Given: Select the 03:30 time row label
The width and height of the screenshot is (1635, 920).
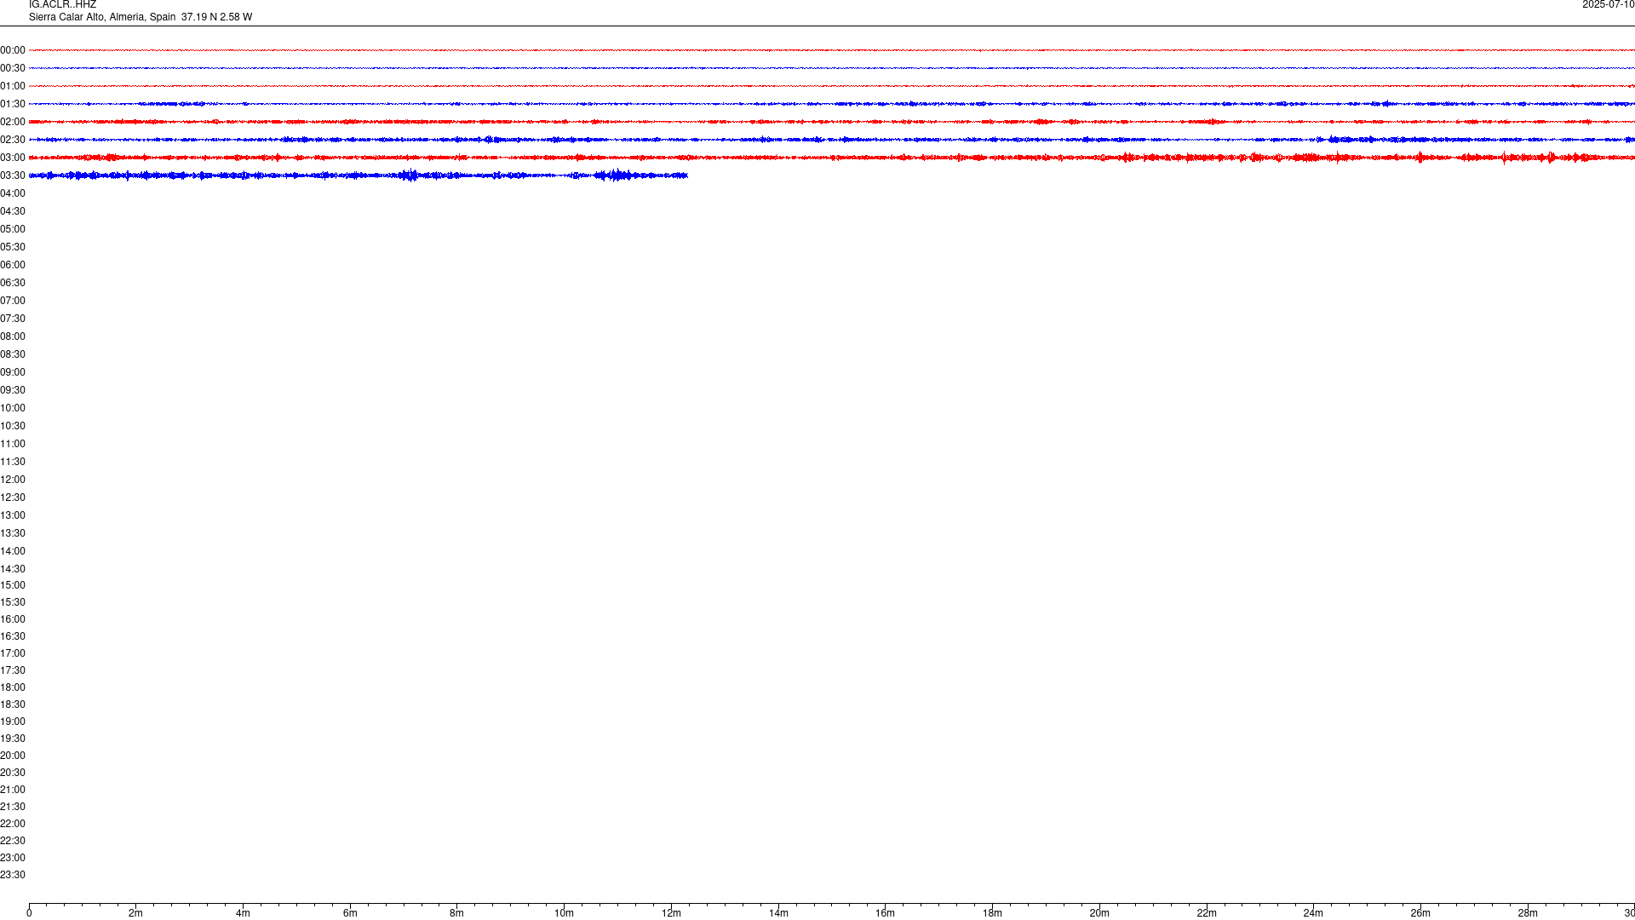Looking at the screenshot, I should click(x=13, y=175).
